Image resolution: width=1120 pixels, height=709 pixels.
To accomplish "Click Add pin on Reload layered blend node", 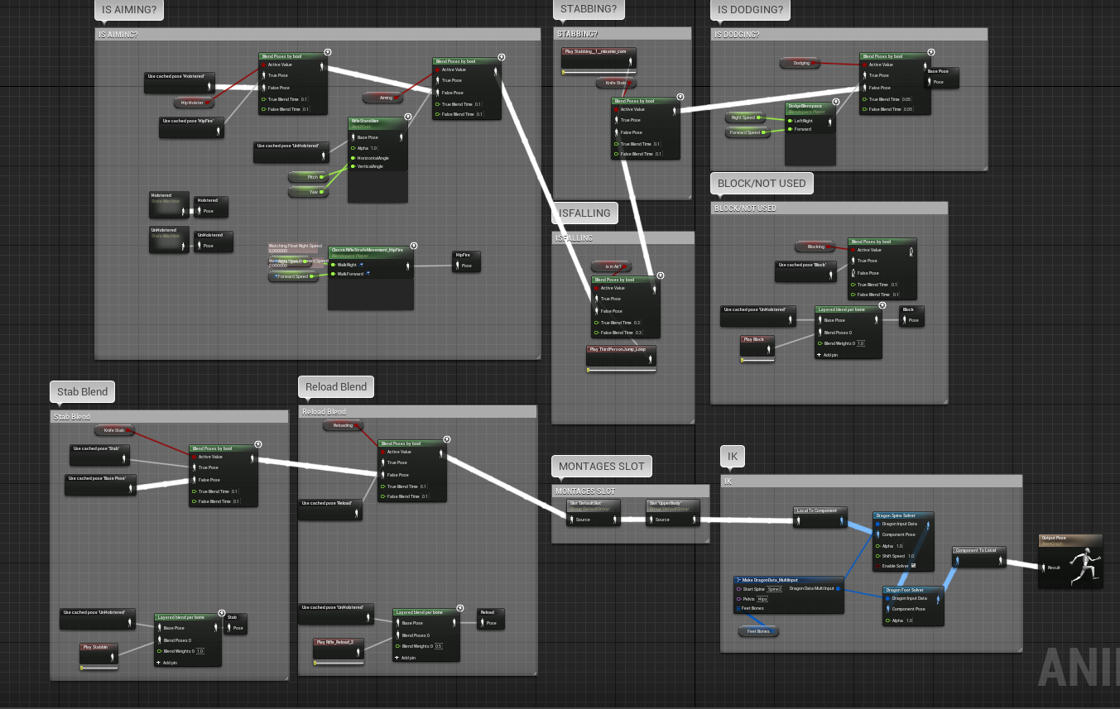I will (x=397, y=658).
